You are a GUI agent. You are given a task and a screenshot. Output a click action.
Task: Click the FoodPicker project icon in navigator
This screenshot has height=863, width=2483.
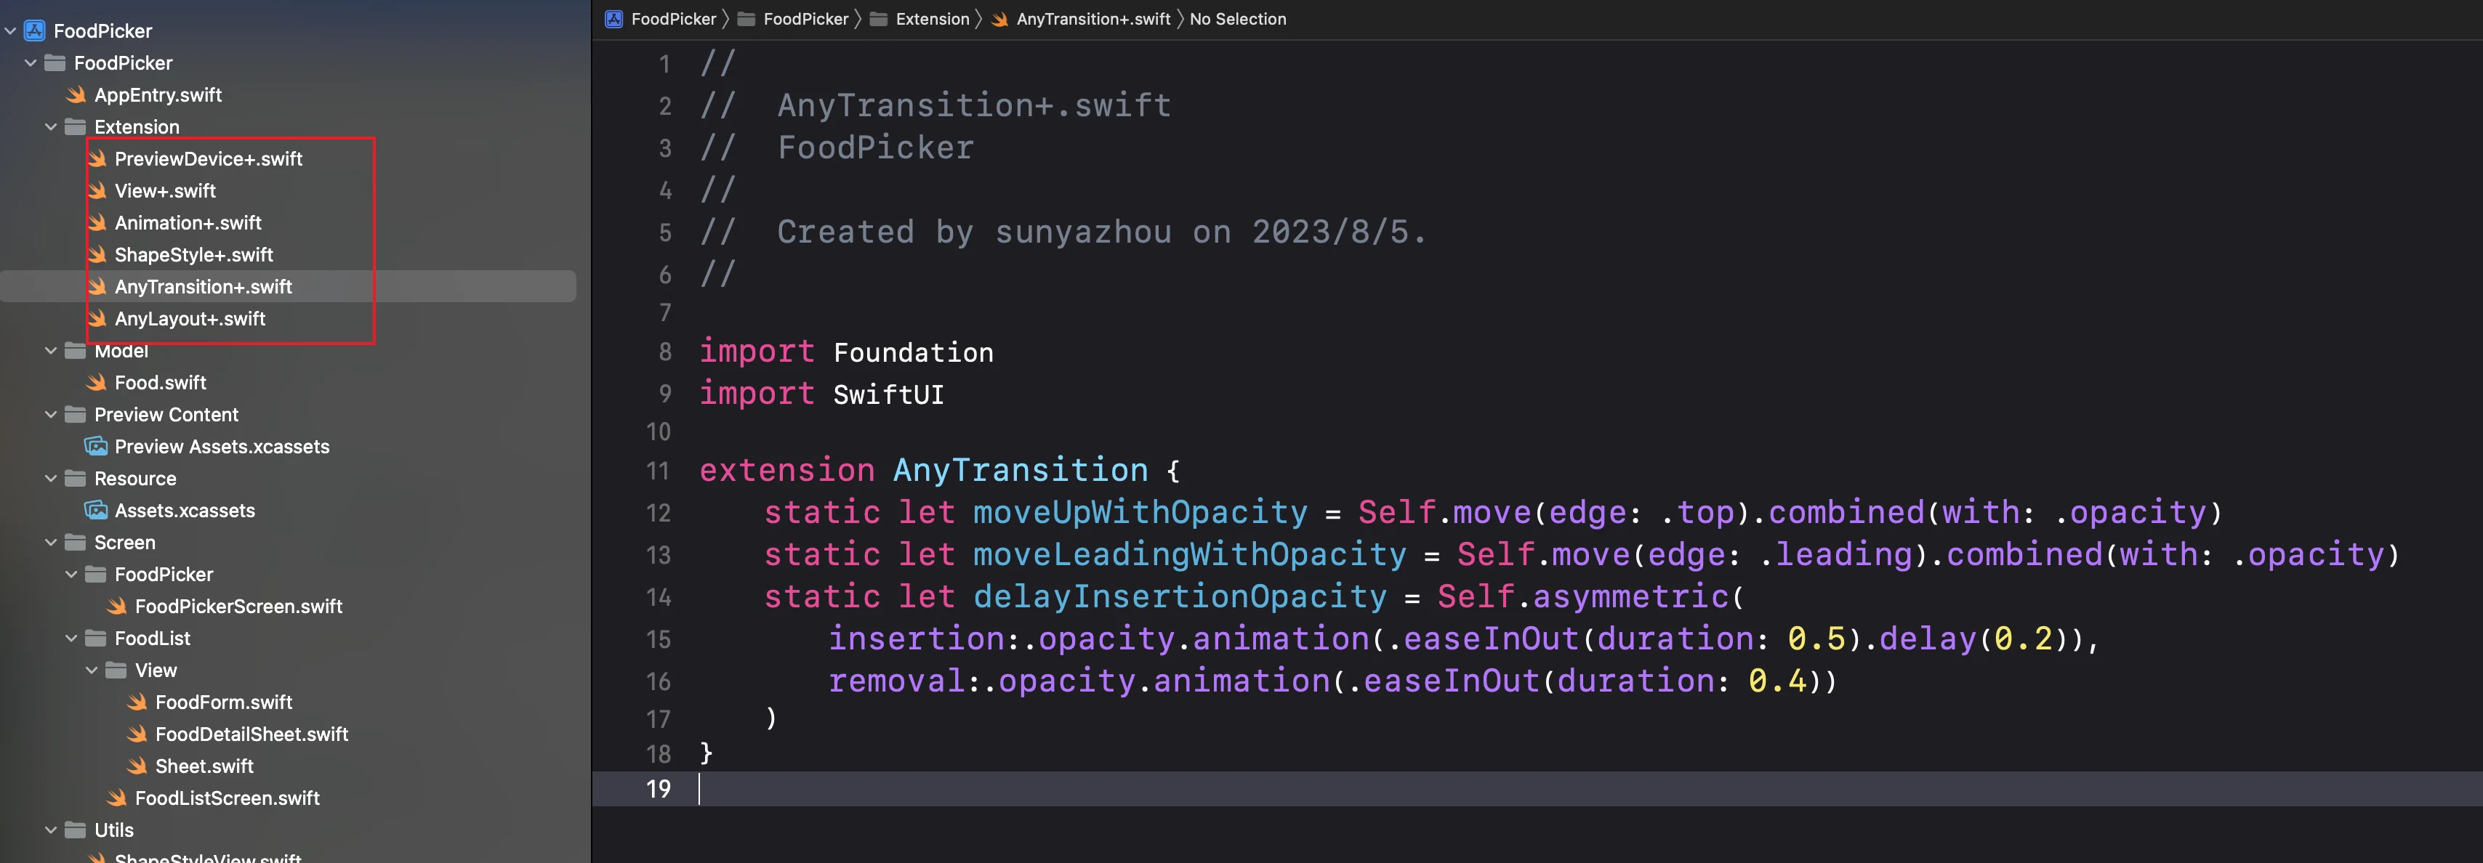click(x=35, y=31)
